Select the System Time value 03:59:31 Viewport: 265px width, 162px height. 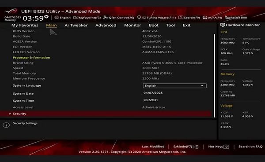pyautogui.click(x=151, y=100)
